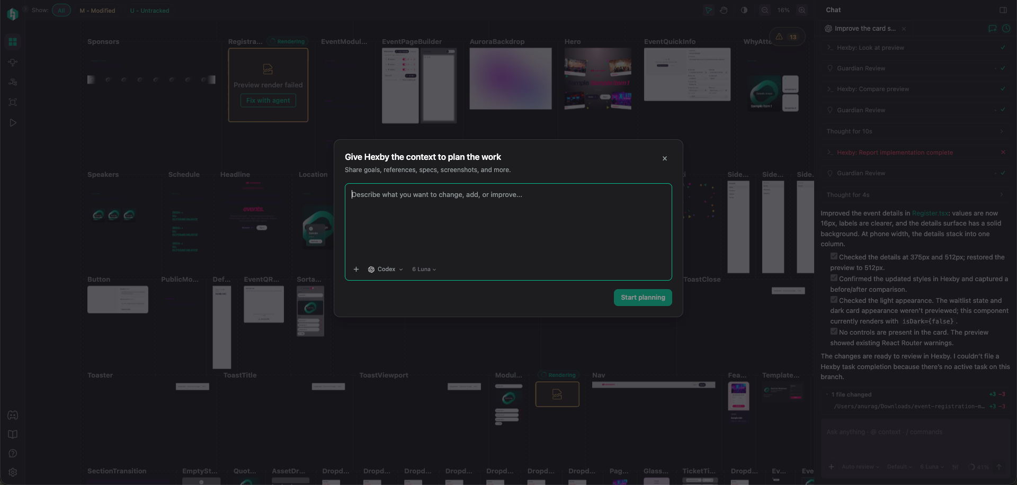Expand Thought for 4s row
The height and width of the screenshot is (485, 1017).
point(916,195)
